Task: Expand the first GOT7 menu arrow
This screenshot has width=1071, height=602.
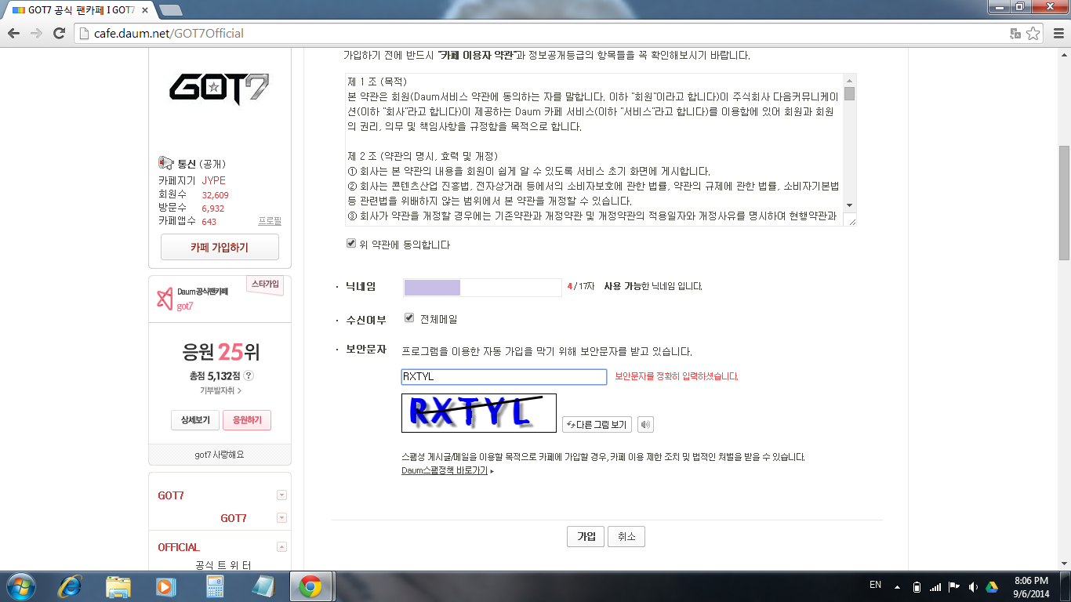Action: pyautogui.click(x=282, y=495)
